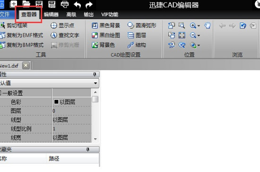Click the middle-left icon in 位置 group
The image size is (260, 172).
pos(172,35)
